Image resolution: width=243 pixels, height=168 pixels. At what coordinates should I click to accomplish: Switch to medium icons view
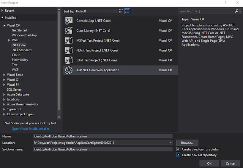click(x=121, y=11)
